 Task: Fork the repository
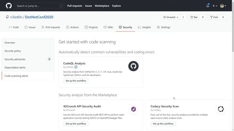214,17
